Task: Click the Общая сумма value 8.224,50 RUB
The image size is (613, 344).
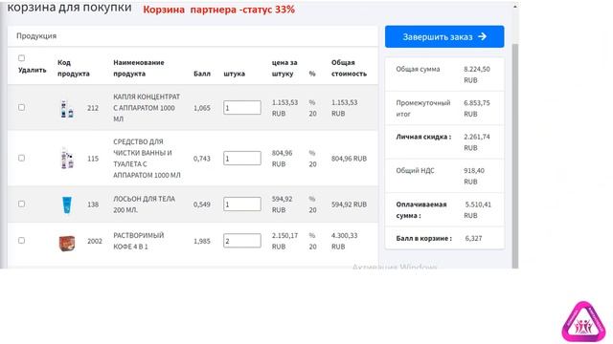Action: (x=477, y=75)
